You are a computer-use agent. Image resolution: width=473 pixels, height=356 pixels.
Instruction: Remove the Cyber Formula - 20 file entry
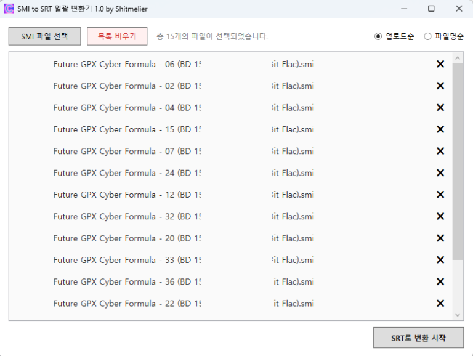click(440, 238)
